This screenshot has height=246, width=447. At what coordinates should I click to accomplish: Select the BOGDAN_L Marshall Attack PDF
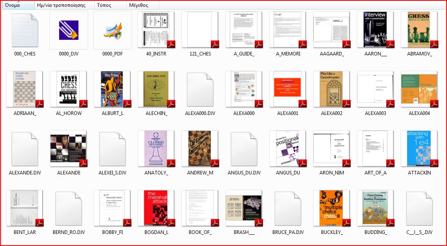click(x=157, y=208)
